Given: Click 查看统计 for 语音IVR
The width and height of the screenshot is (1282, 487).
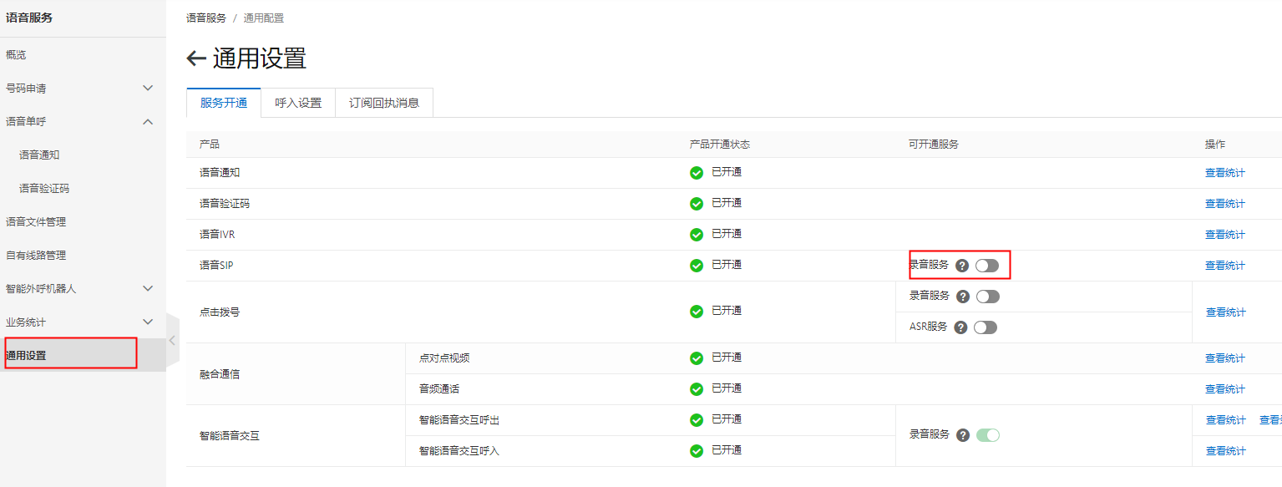Looking at the screenshot, I should point(1224,235).
